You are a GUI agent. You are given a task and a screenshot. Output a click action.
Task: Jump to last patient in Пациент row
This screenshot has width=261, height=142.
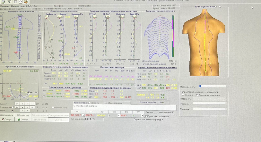tap(32, 104)
